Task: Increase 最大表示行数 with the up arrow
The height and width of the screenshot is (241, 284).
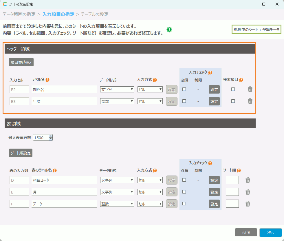Action: (x=51, y=136)
